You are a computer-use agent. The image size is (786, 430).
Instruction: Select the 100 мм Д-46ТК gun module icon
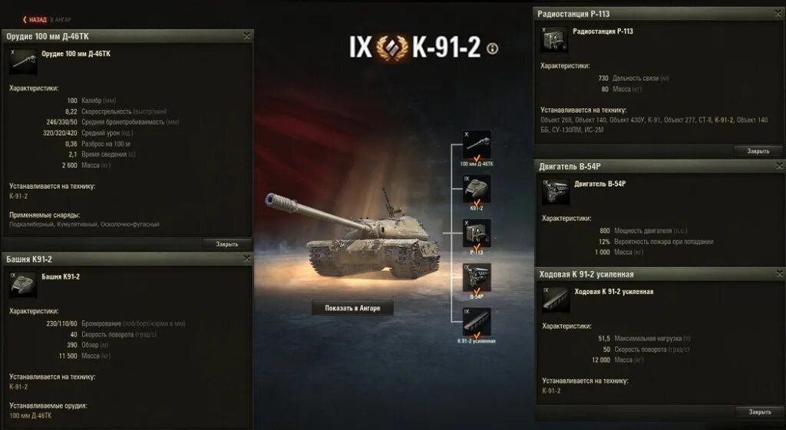pyautogui.click(x=477, y=146)
